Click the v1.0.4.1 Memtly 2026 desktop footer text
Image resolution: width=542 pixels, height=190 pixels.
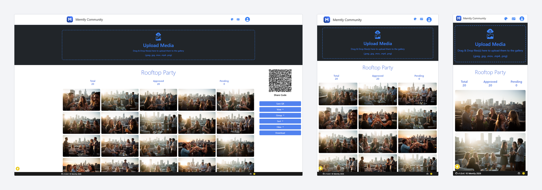pyautogui.click(x=72, y=174)
